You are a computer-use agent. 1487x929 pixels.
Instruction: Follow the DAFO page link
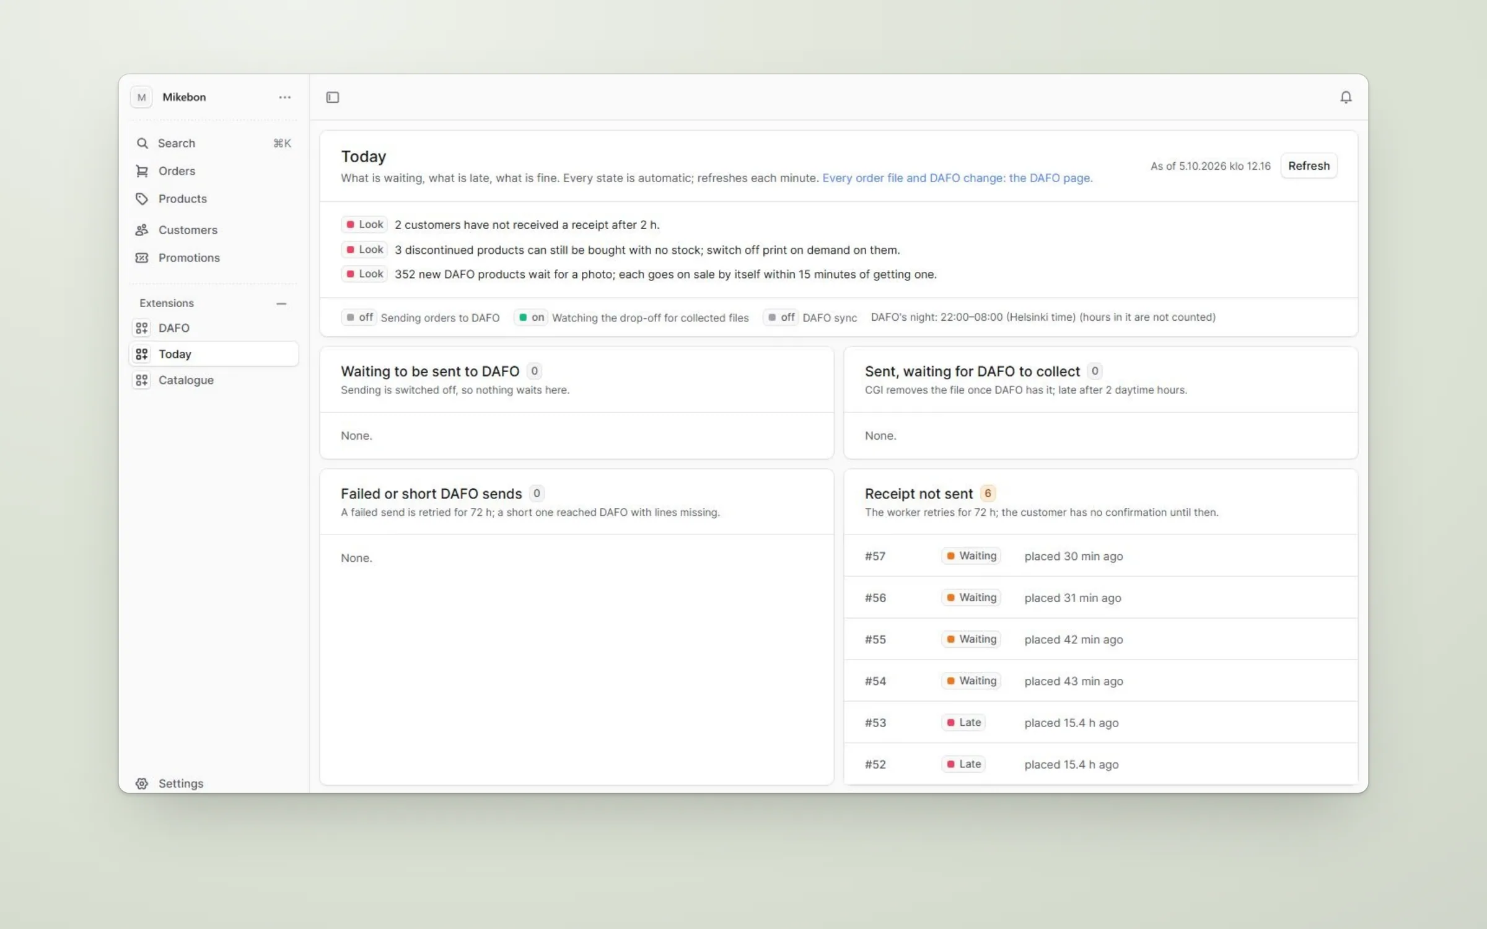[x=957, y=178]
